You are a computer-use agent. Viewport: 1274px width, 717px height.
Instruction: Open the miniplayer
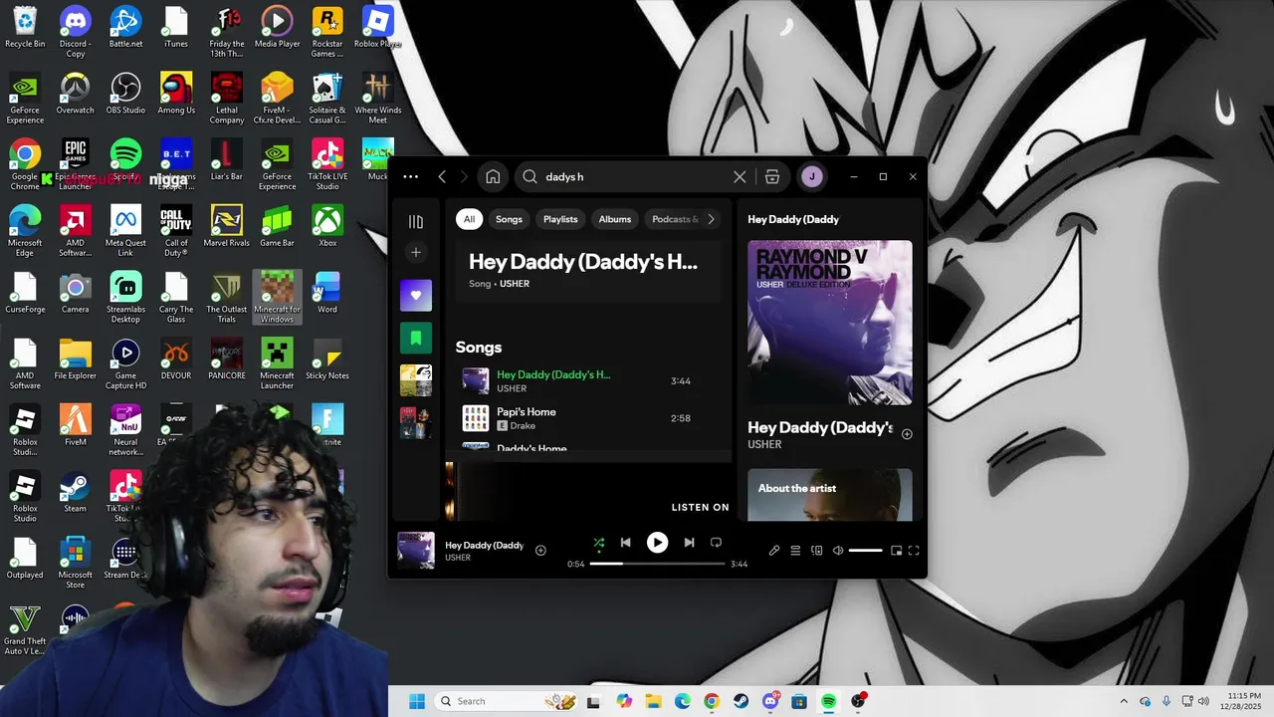[896, 551]
